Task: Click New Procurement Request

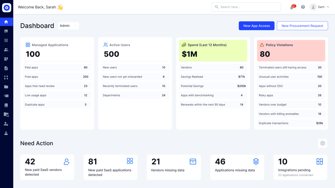Action: [302, 26]
